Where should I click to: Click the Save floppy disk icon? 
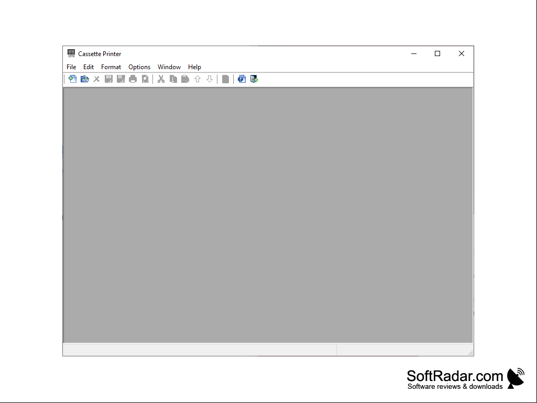[x=108, y=79]
